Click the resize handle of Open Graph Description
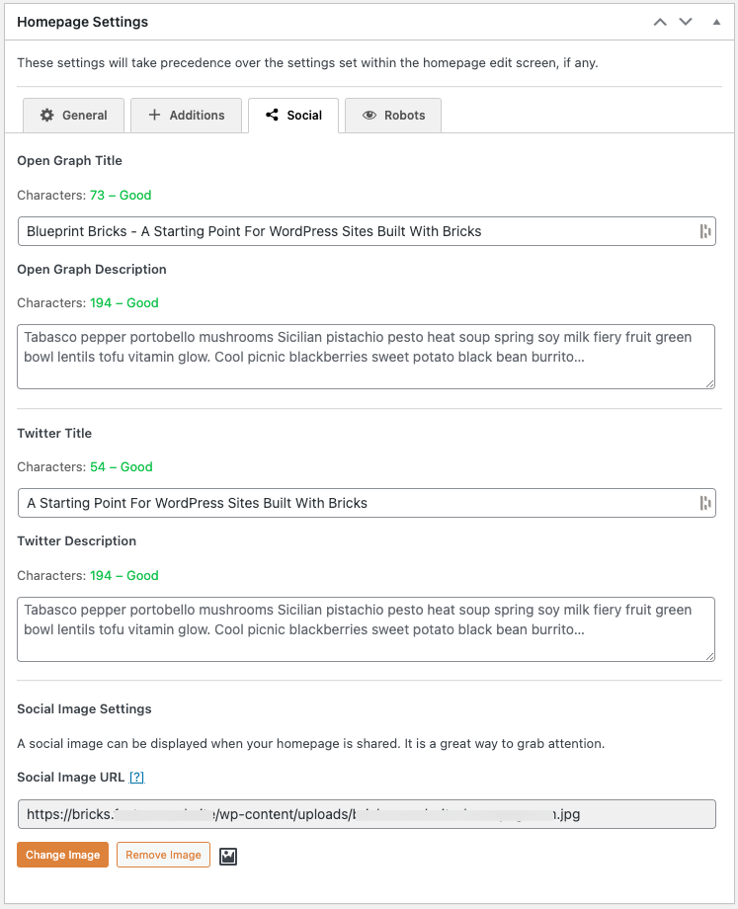Screen dimensions: 738x909 [709, 383]
